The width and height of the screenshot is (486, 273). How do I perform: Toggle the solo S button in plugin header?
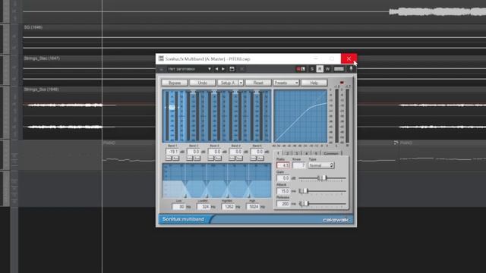[312, 69]
